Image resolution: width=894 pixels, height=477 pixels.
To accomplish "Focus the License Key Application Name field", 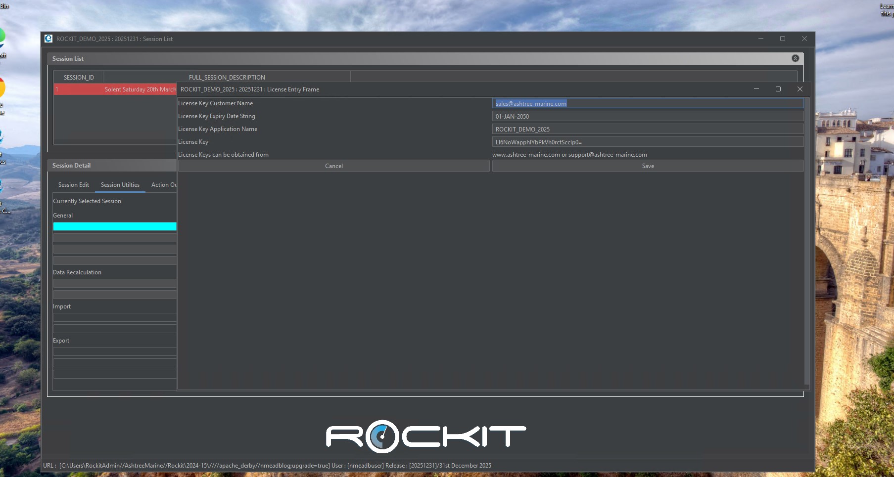I will (647, 130).
